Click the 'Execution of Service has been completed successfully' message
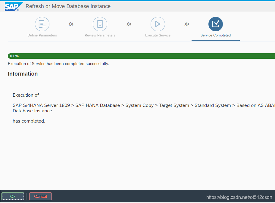 58,64
